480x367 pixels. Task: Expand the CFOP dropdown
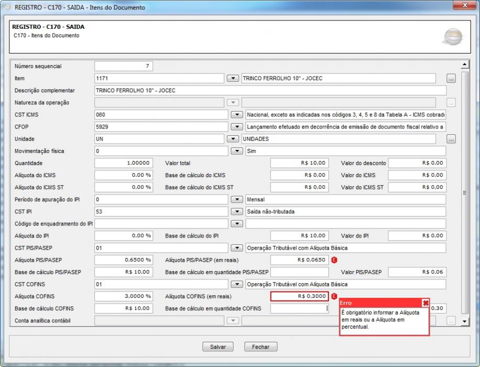point(237,127)
